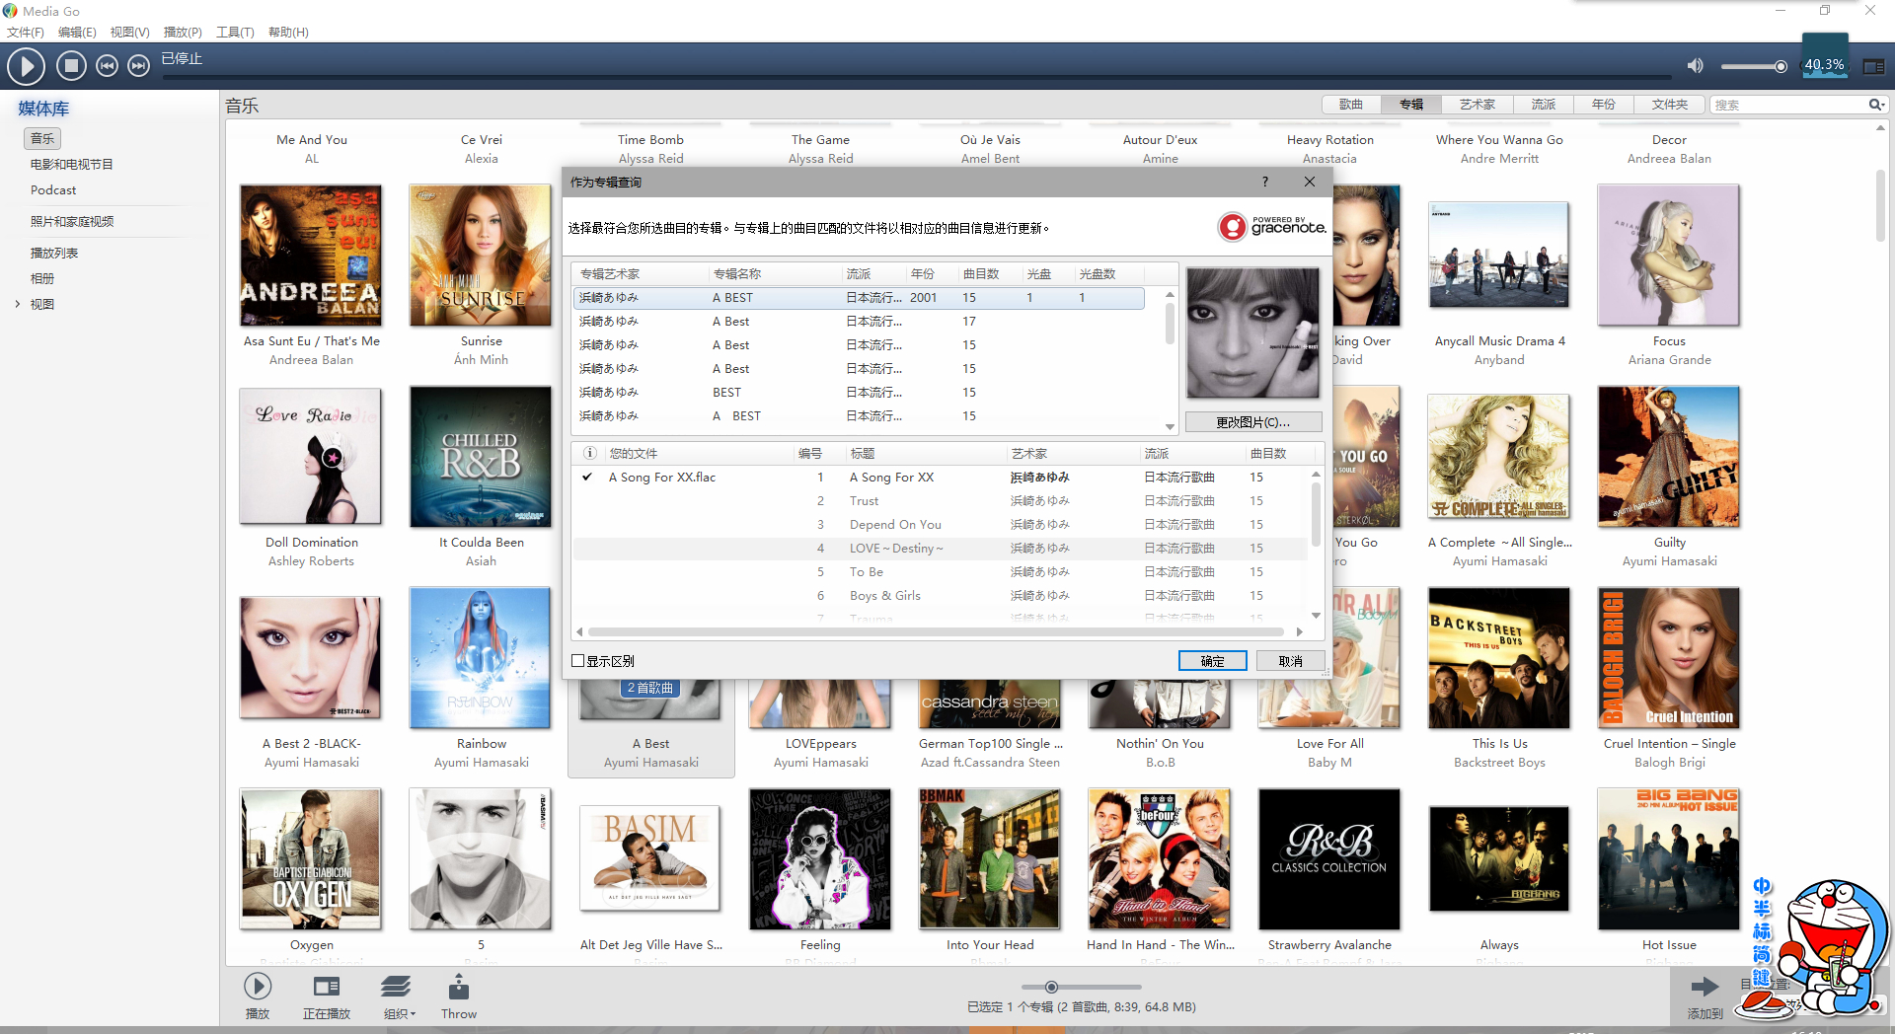Click the search magnifier icon
This screenshot has width=1895, height=1034.
point(1874,105)
